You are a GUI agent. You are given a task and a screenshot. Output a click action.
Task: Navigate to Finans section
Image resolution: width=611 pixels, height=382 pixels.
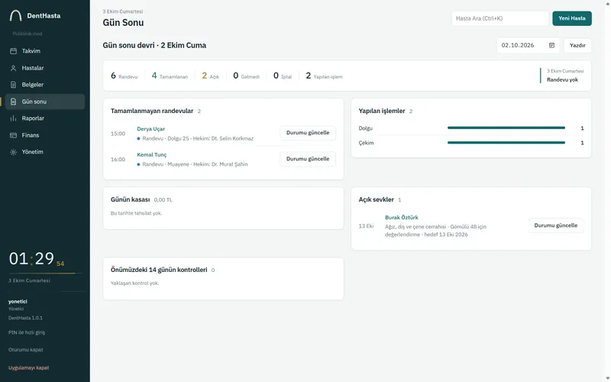click(x=45, y=135)
